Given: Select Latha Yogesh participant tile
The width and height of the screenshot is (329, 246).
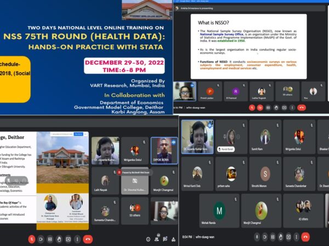Looking at the screenshot, I should coord(262,91).
